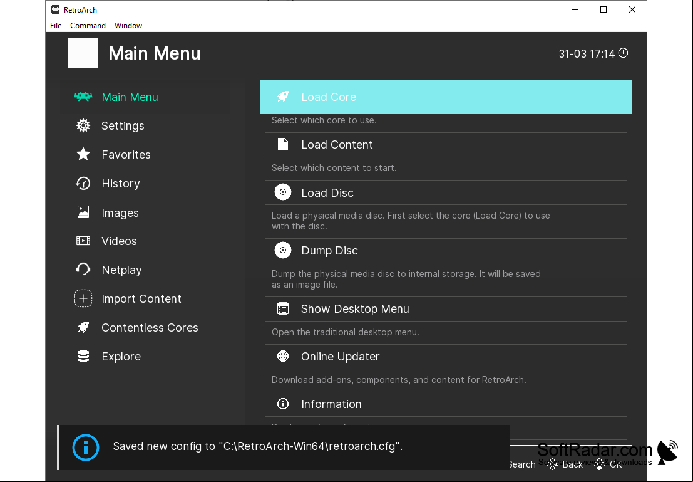Click the "Download add-ons, components" description

tap(399, 380)
